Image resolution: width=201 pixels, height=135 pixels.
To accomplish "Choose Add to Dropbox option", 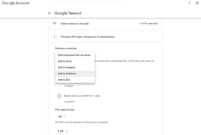I will (x=75, y=68).
